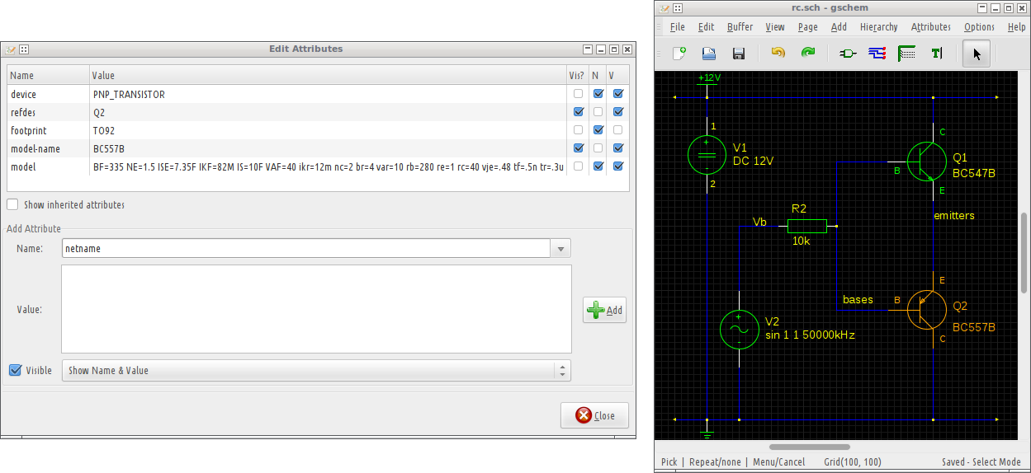Toggle V checkbox for the footprint row
This screenshot has height=473, width=1031.
(617, 130)
